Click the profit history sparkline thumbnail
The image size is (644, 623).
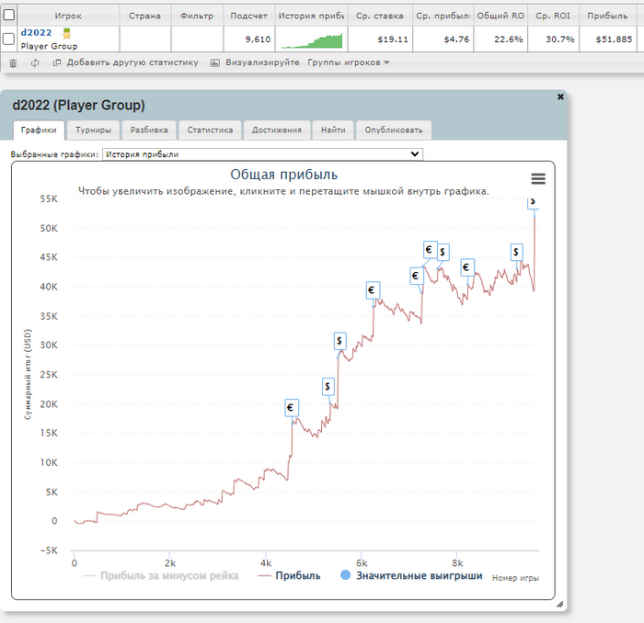tap(311, 40)
